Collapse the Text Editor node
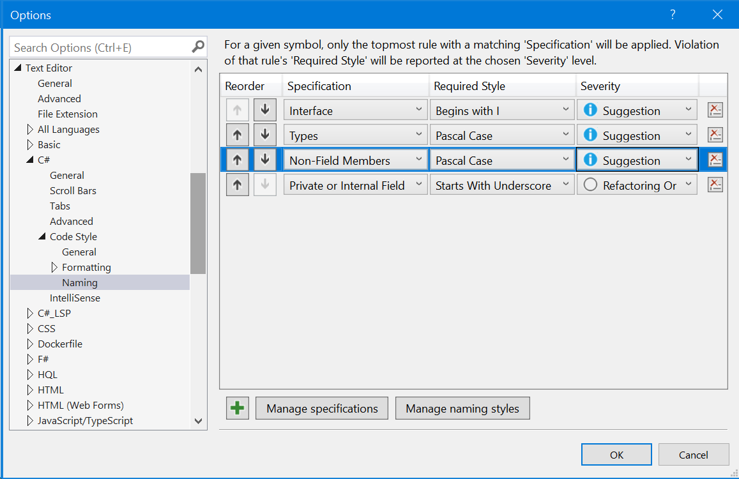Viewport: 739px width, 479px height. [x=18, y=68]
